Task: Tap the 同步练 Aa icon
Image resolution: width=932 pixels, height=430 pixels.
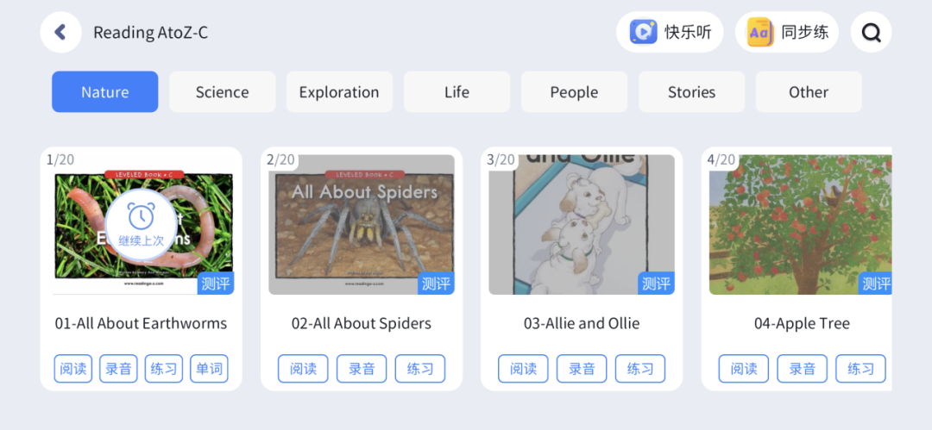Action: point(760,33)
